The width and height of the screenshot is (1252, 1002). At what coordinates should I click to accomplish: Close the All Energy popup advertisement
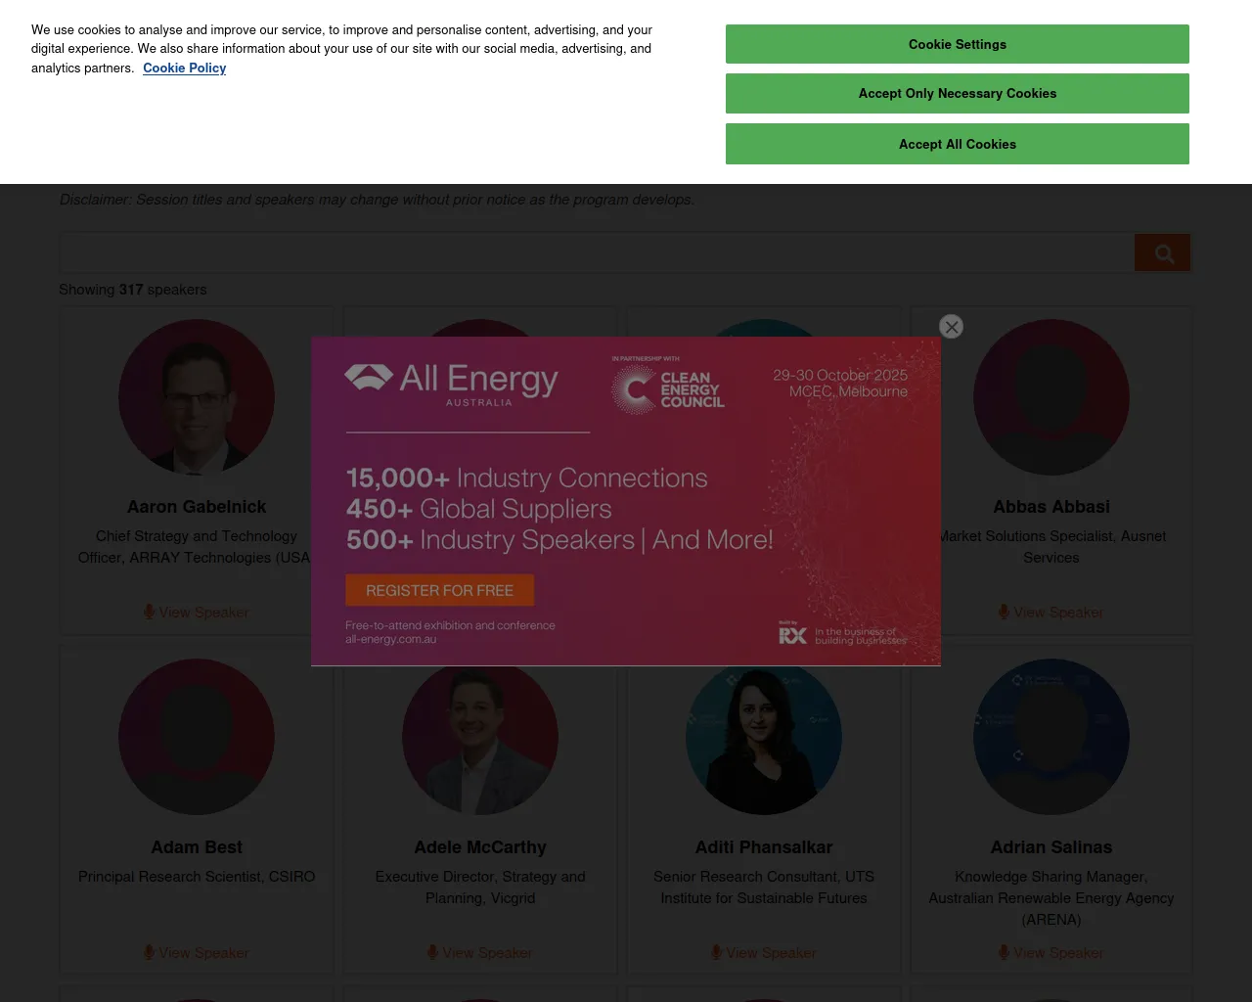(951, 327)
